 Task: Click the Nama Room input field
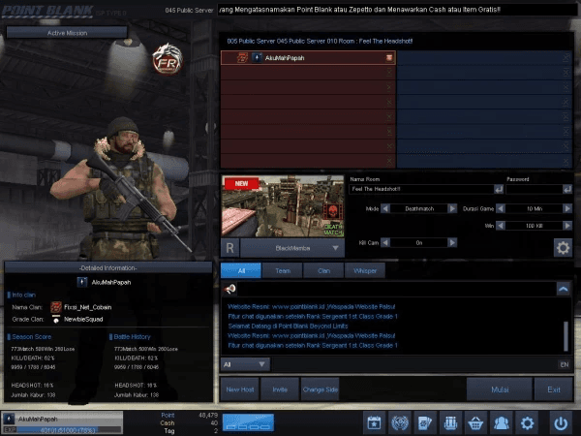[x=421, y=189]
